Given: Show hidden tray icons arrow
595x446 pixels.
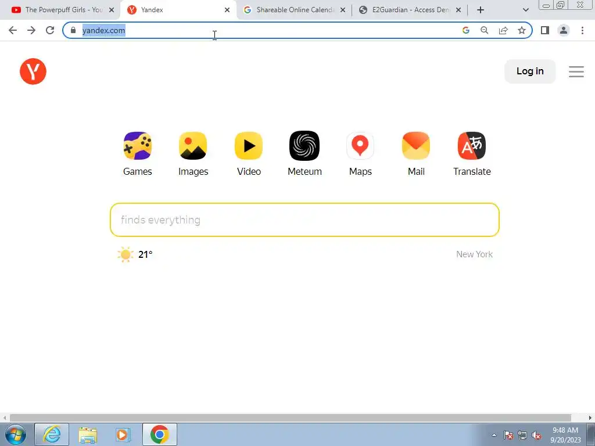Looking at the screenshot, I should tap(494, 435).
